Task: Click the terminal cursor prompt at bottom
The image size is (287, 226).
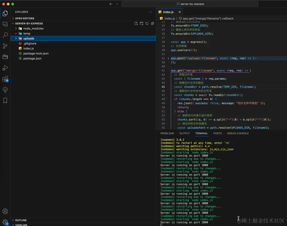Action: (x=161, y=225)
